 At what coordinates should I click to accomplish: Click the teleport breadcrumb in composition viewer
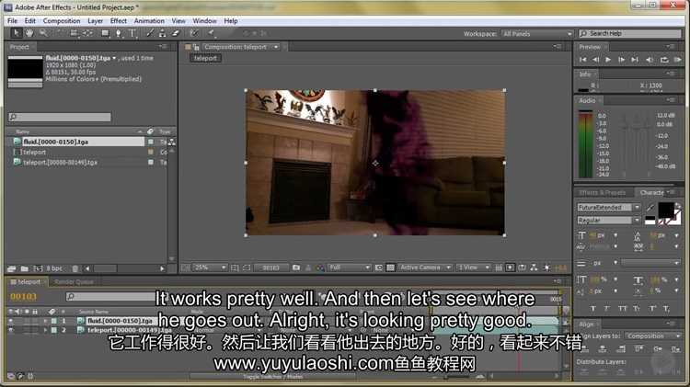click(x=205, y=58)
